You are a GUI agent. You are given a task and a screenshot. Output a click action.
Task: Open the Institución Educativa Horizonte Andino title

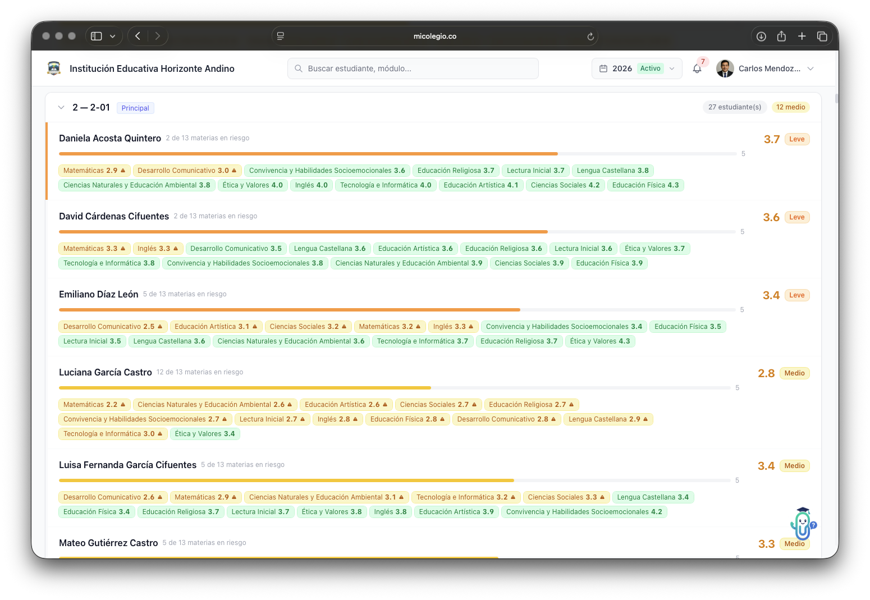152,68
